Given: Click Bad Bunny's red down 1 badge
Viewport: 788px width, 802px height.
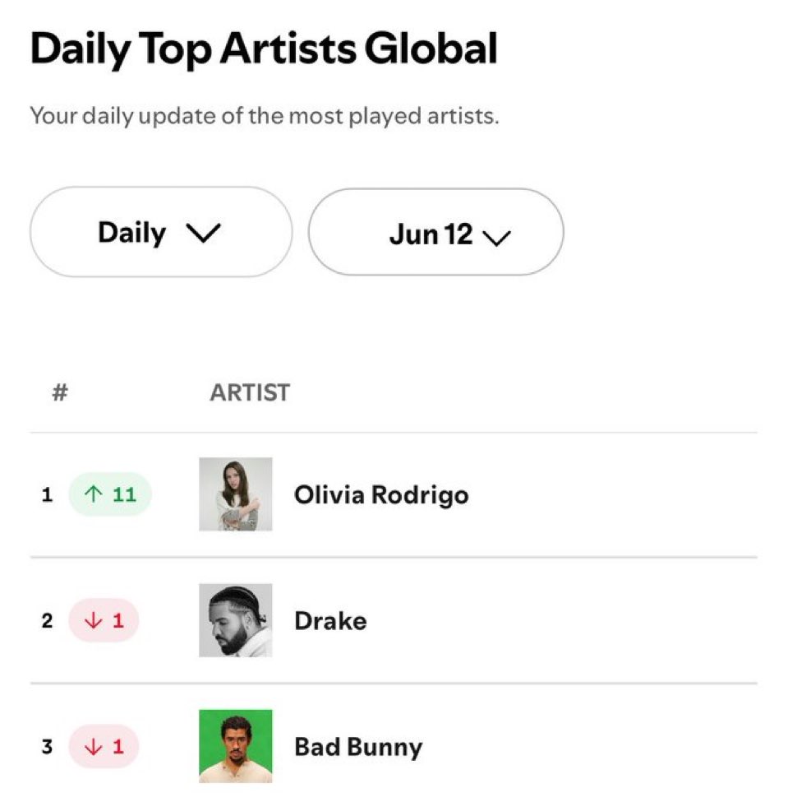Looking at the screenshot, I should pyautogui.click(x=104, y=747).
